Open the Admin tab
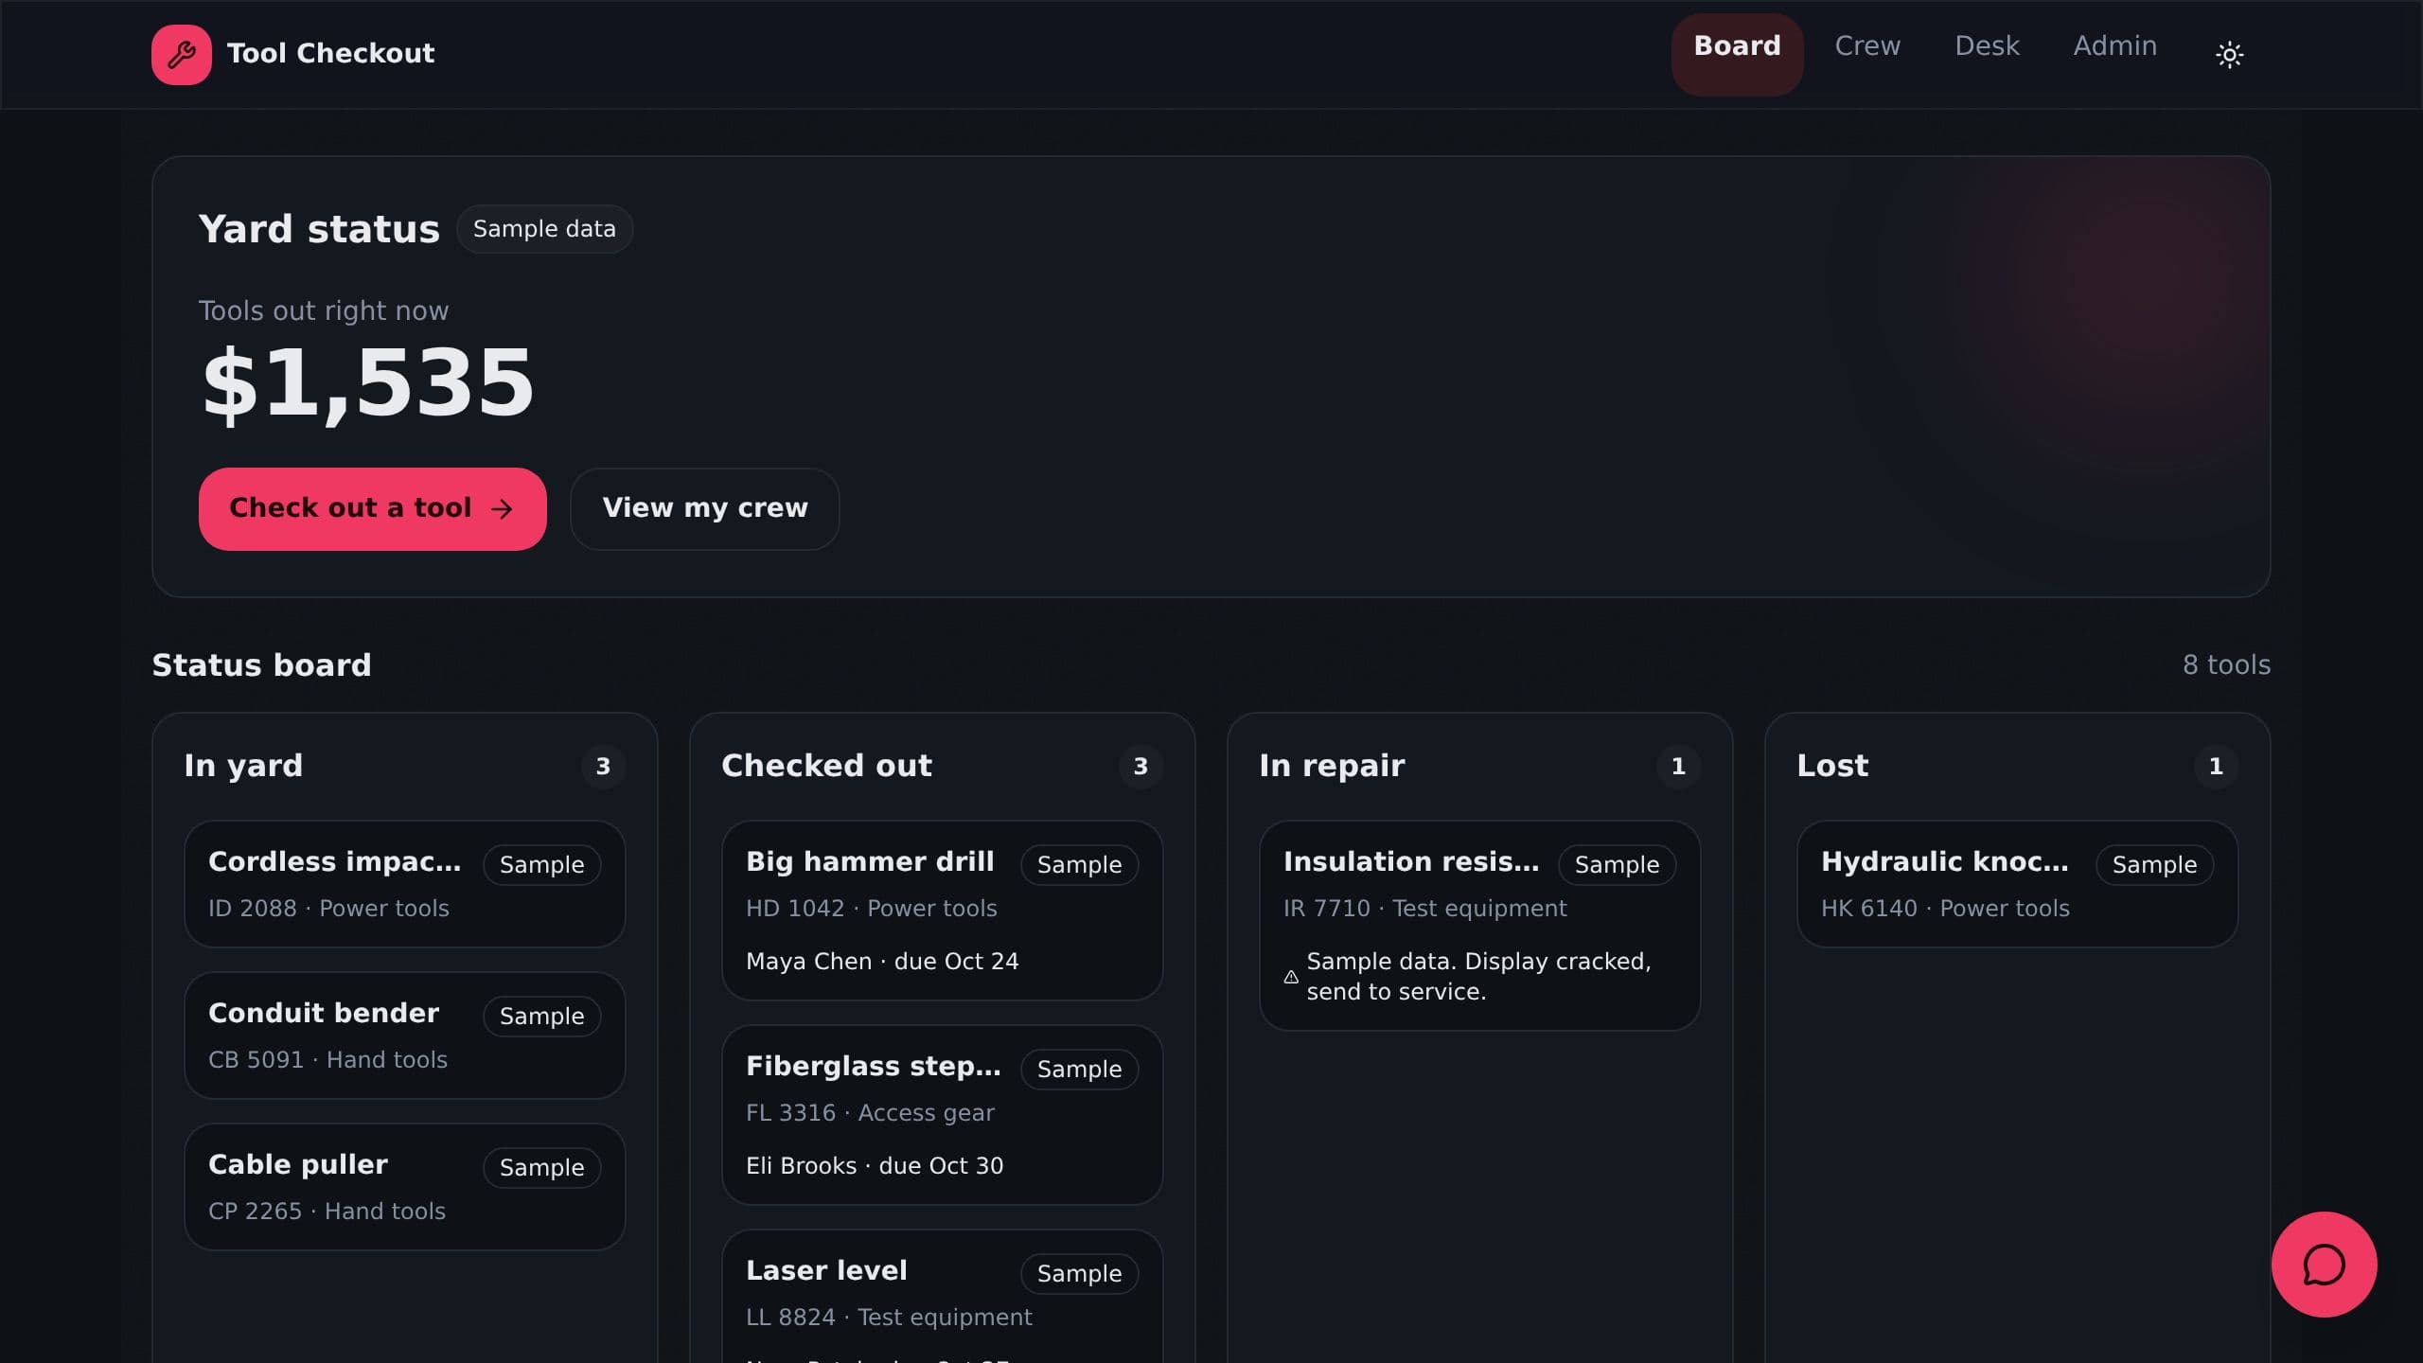 click(x=2114, y=45)
